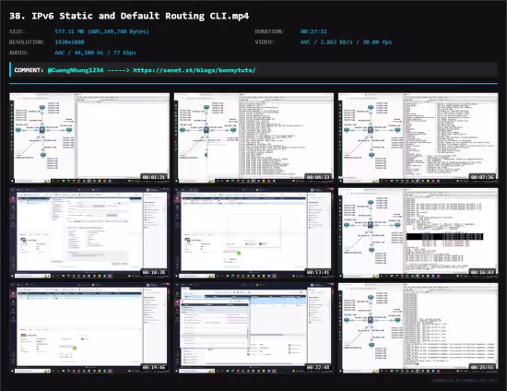Click the "COMMENT:" label

pyautogui.click(x=29, y=70)
